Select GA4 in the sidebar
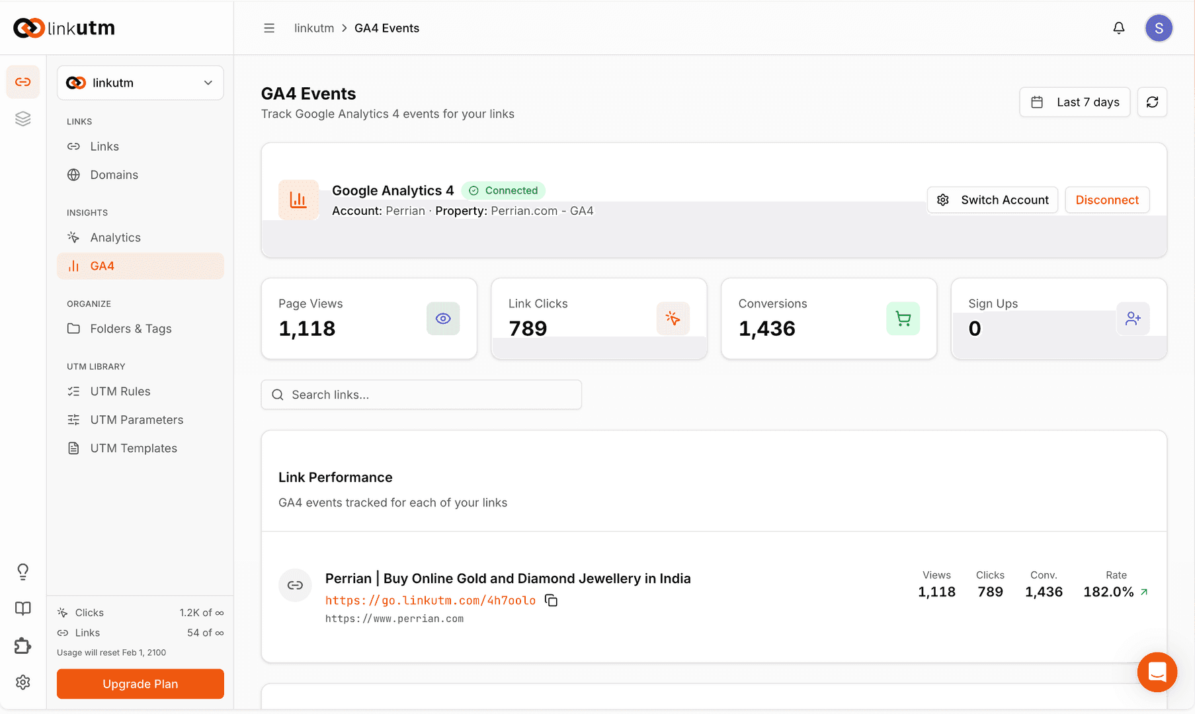The height and width of the screenshot is (714, 1195). (x=140, y=266)
